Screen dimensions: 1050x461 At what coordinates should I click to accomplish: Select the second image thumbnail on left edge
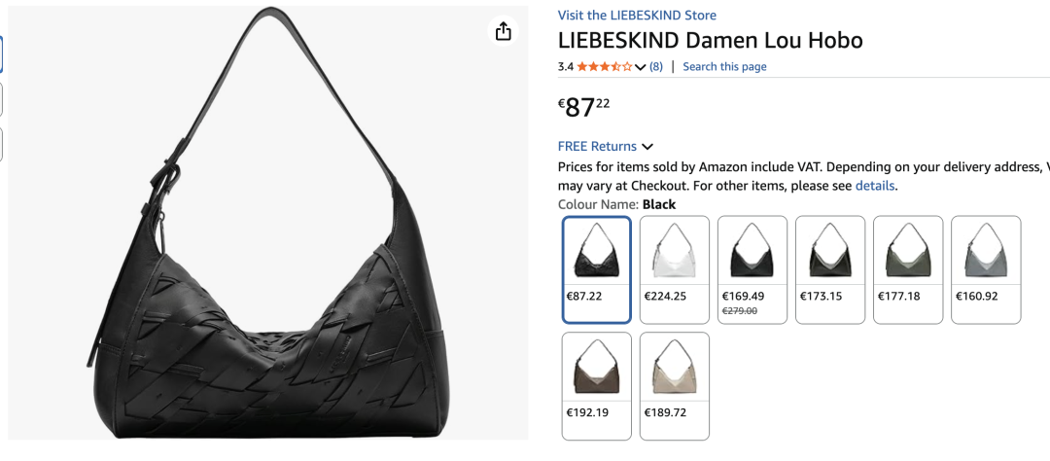1,99
